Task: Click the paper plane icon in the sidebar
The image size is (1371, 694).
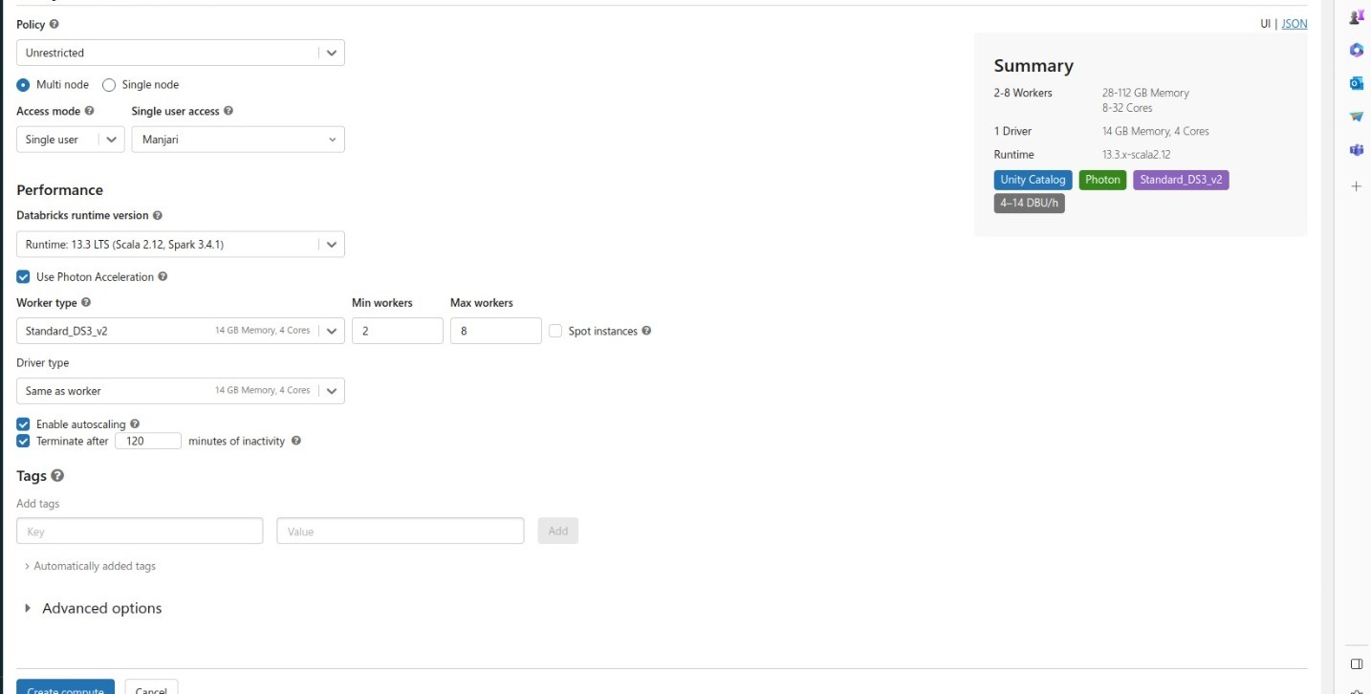Action: click(x=1356, y=115)
